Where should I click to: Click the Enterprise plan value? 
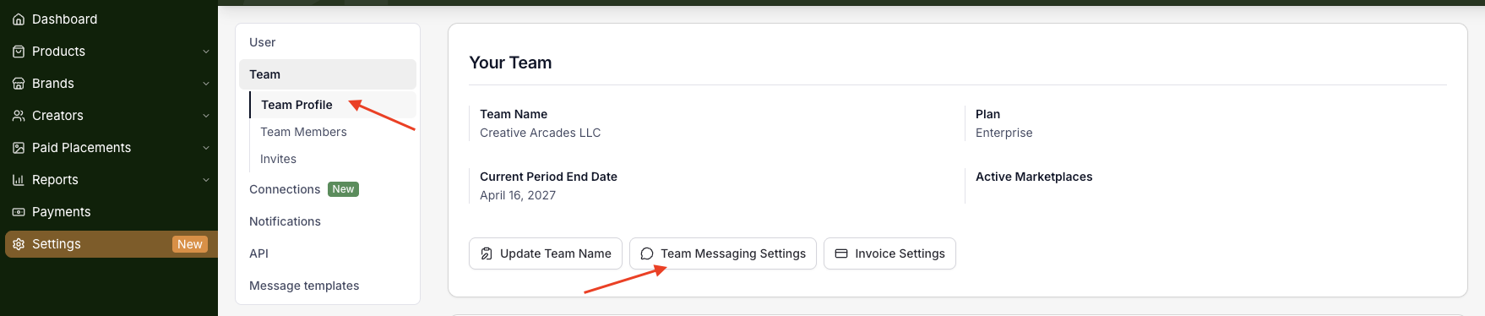1004,133
